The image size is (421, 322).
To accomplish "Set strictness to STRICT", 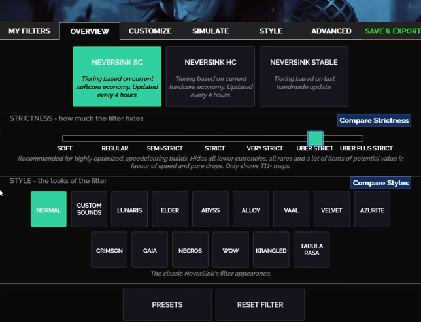I will coord(215,148).
